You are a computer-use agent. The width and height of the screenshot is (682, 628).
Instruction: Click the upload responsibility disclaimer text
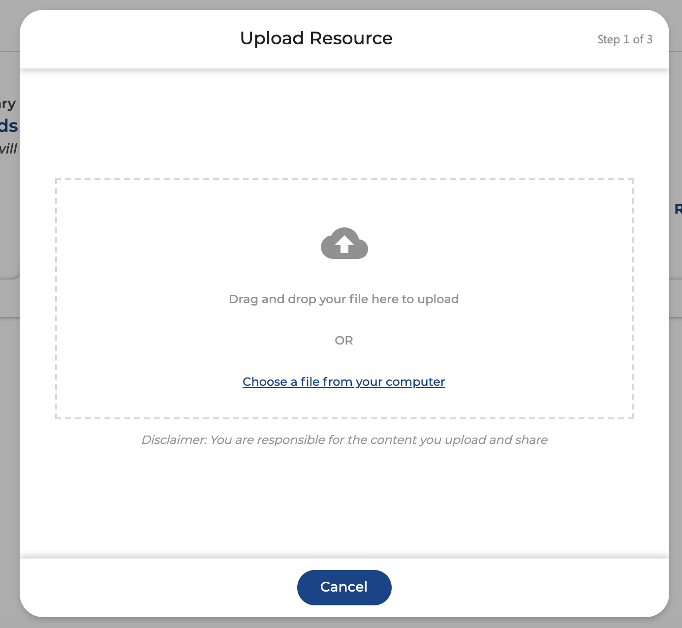pos(344,440)
